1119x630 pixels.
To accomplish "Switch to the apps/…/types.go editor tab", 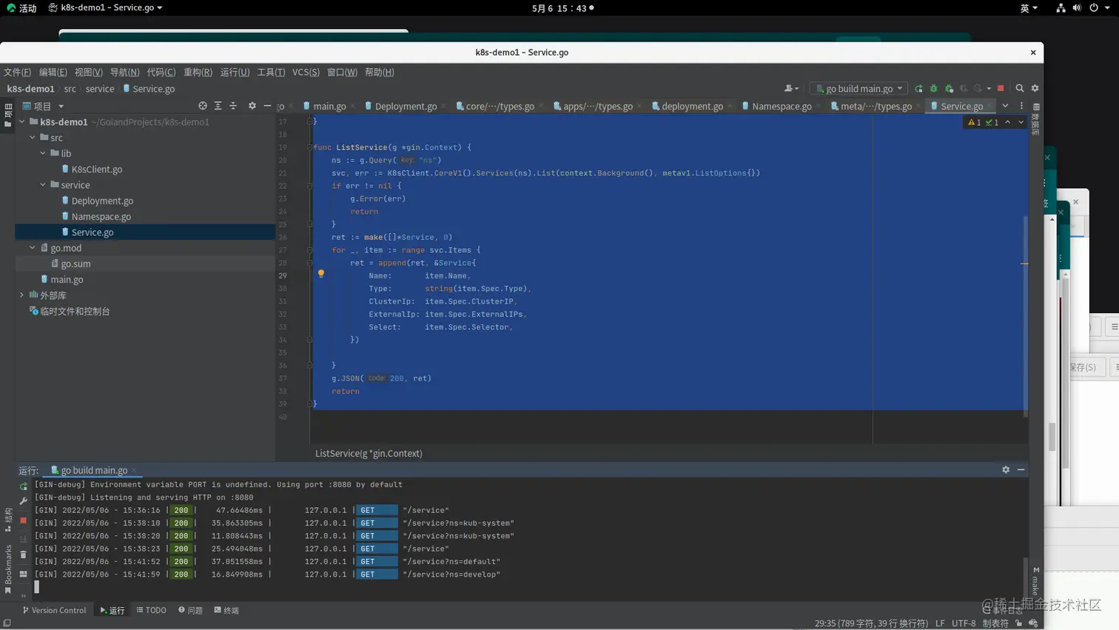I will pos(598,106).
